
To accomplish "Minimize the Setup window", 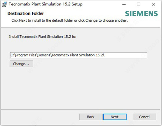I will [124, 4].
